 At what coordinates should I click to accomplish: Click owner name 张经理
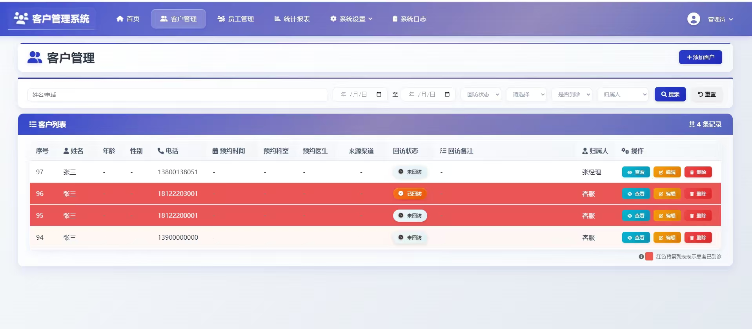592,172
